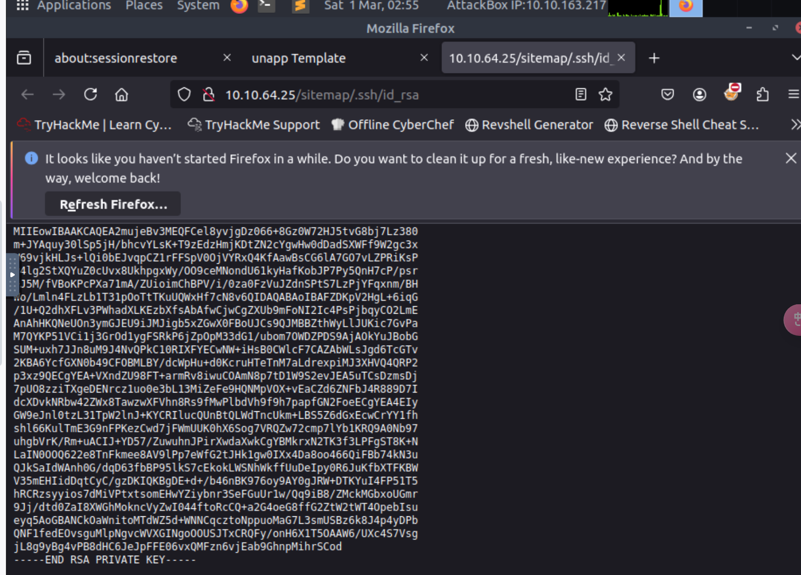
Task: Click the info icon in the notification bar
Action: tap(31, 158)
